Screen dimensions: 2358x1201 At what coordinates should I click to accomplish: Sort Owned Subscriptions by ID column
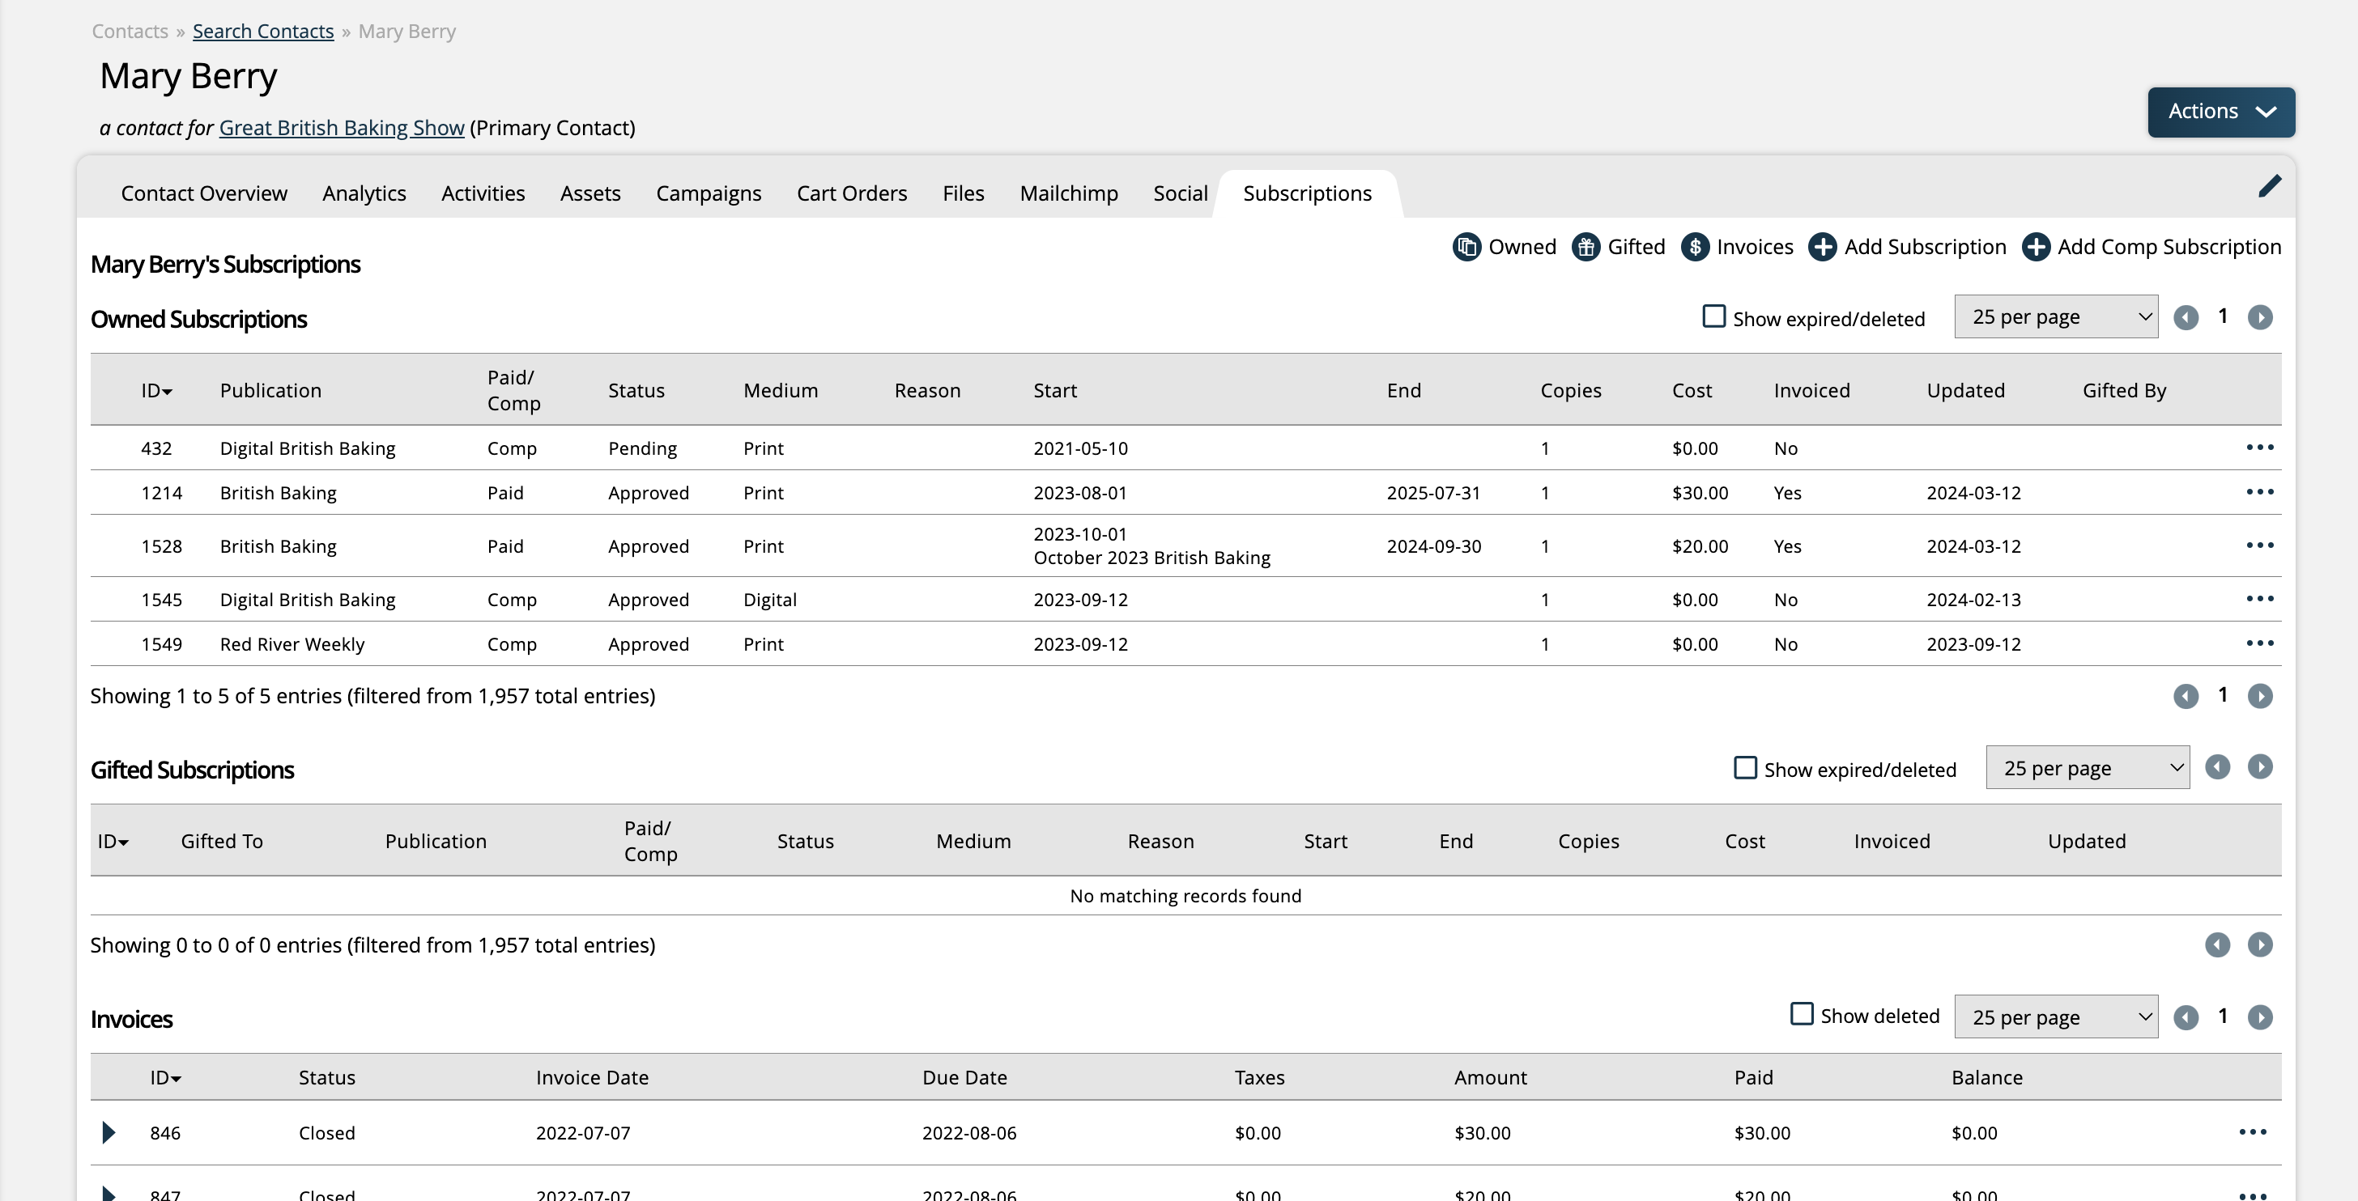pyautogui.click(x=155, y=391)
